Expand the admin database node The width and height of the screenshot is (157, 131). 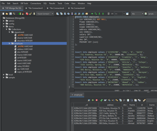[4, 21]
